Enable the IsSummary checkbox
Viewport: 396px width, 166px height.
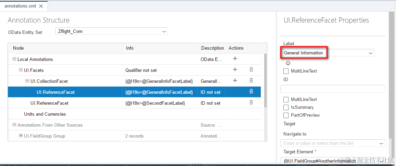pyautogui.click(x=286, y=107)
